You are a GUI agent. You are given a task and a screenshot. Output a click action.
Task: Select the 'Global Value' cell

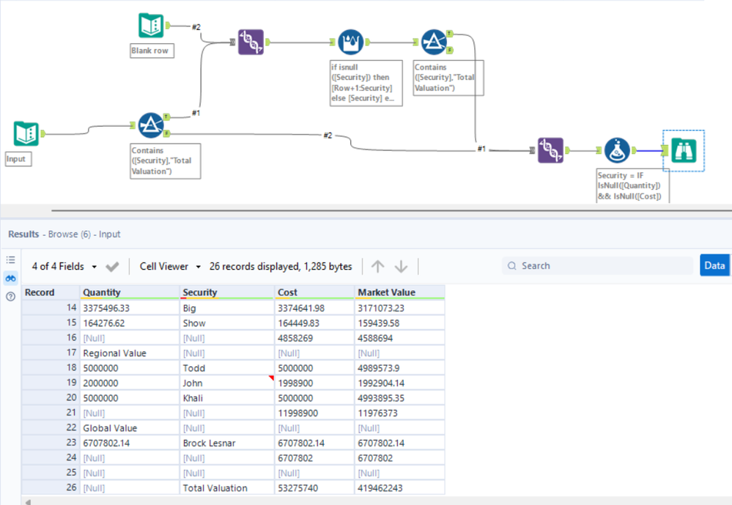point(130,428)
